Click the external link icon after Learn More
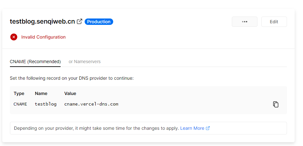303x146 pixels. [x=208, y=128]
